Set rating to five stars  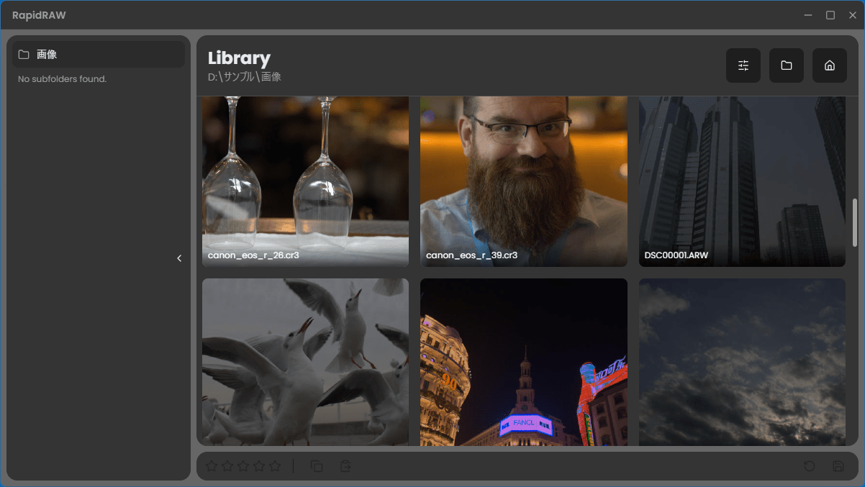(x=275, y=466)
